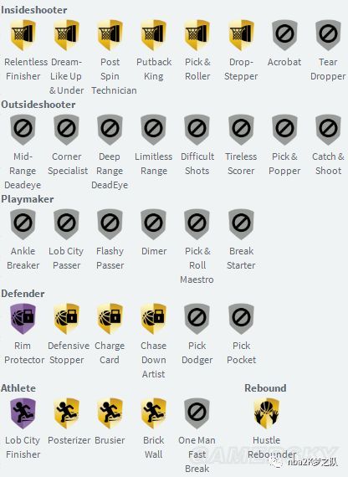The image size is (348, 477).
Task: Click the locked Acrobat badge
Action: pyautogui.click(x=284, y=35)
